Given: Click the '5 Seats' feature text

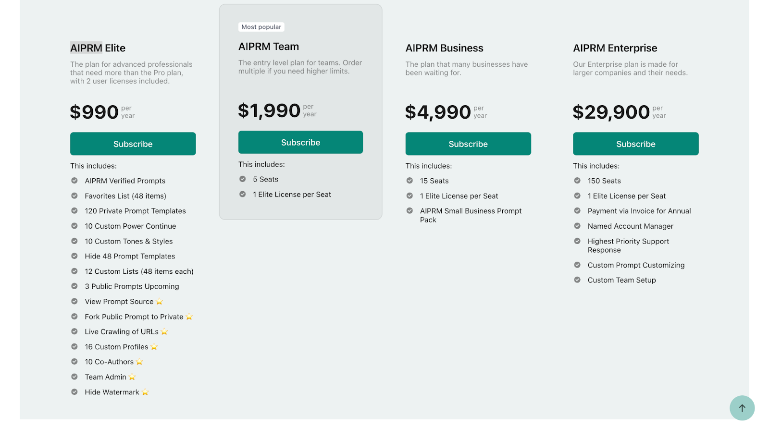Looking at the screenshot, I should [265, 179].
